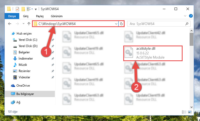Image resolution: width=200 pixels, height=121 pixels.
Task: Open the Dosya menu tab
Action: click(x=12, y=16)
